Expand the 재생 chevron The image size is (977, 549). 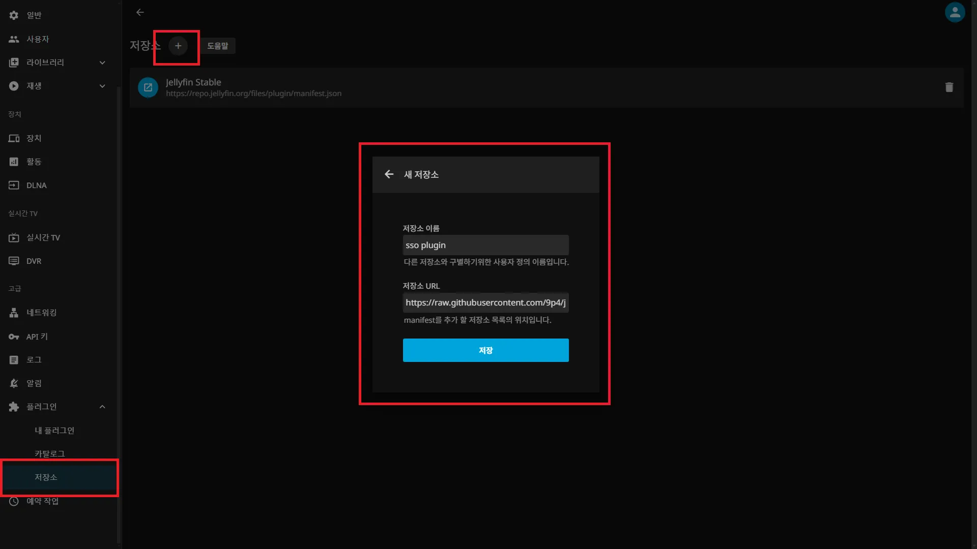coord(102,86)
